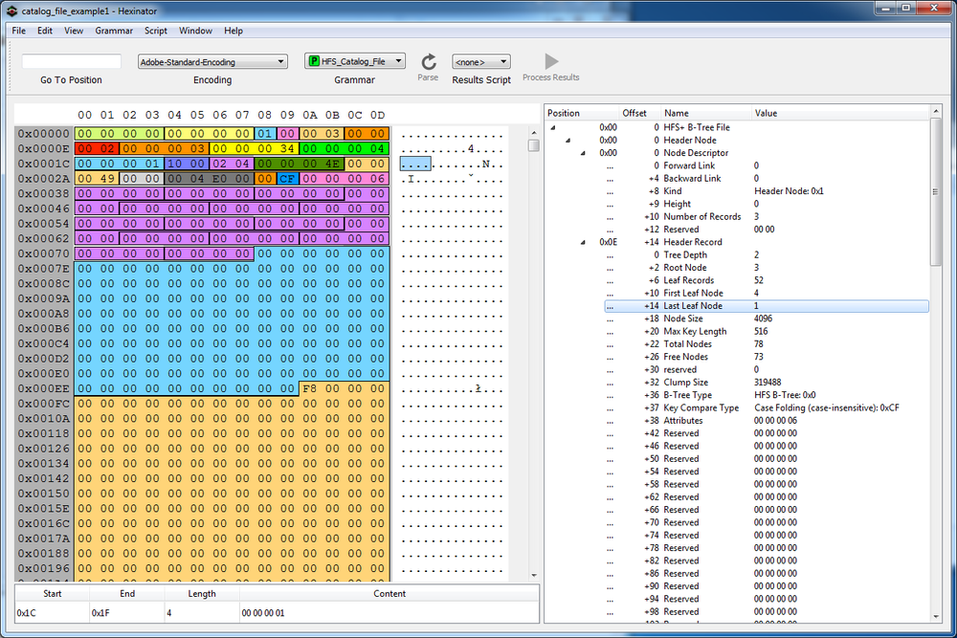Click the results tree scroll down arrow

tap(936, 617)
